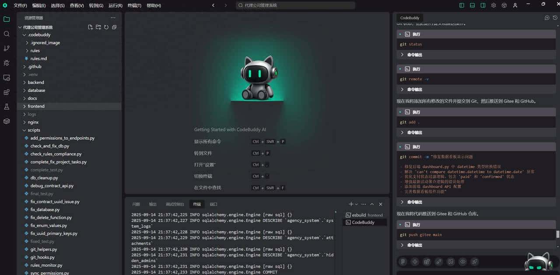Screen dimensions: 560x275
Task: Maximize the terminal panel with the chevron
Action: point(372,204)
